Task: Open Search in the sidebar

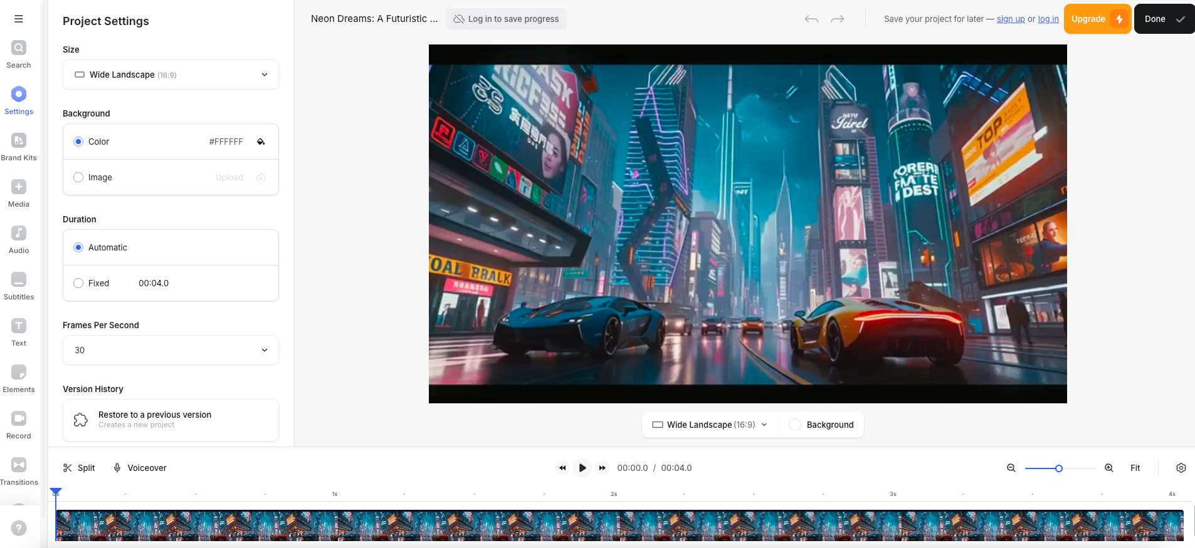Action: 19,54
